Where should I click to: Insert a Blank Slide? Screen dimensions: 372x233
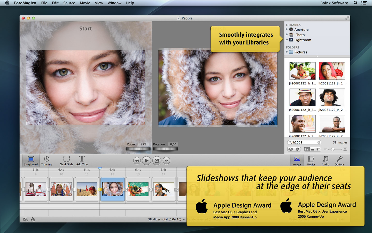click(x=66, y=161)
